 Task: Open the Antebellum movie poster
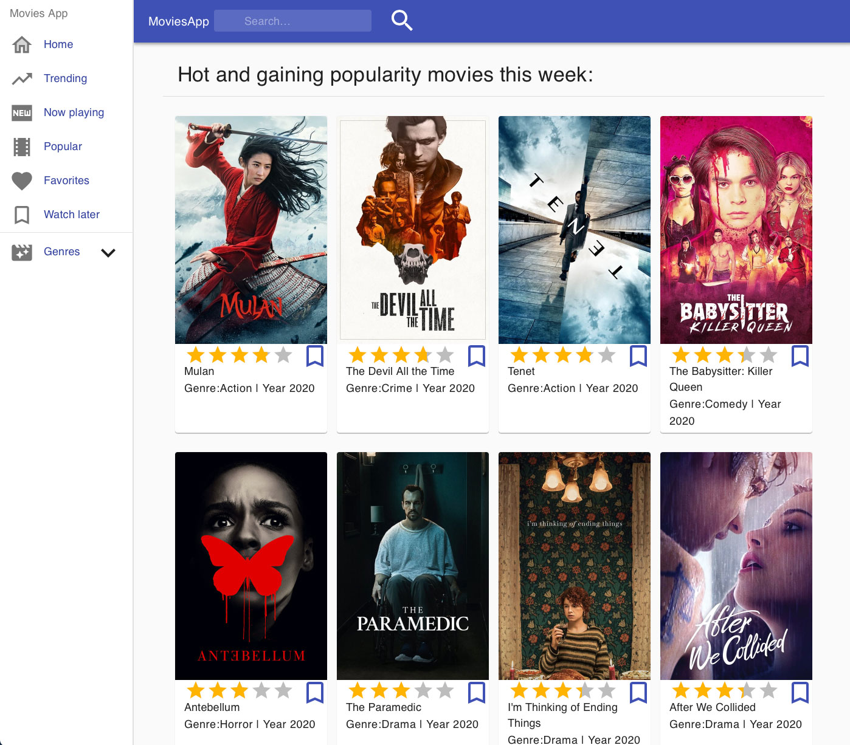[251, 566]
